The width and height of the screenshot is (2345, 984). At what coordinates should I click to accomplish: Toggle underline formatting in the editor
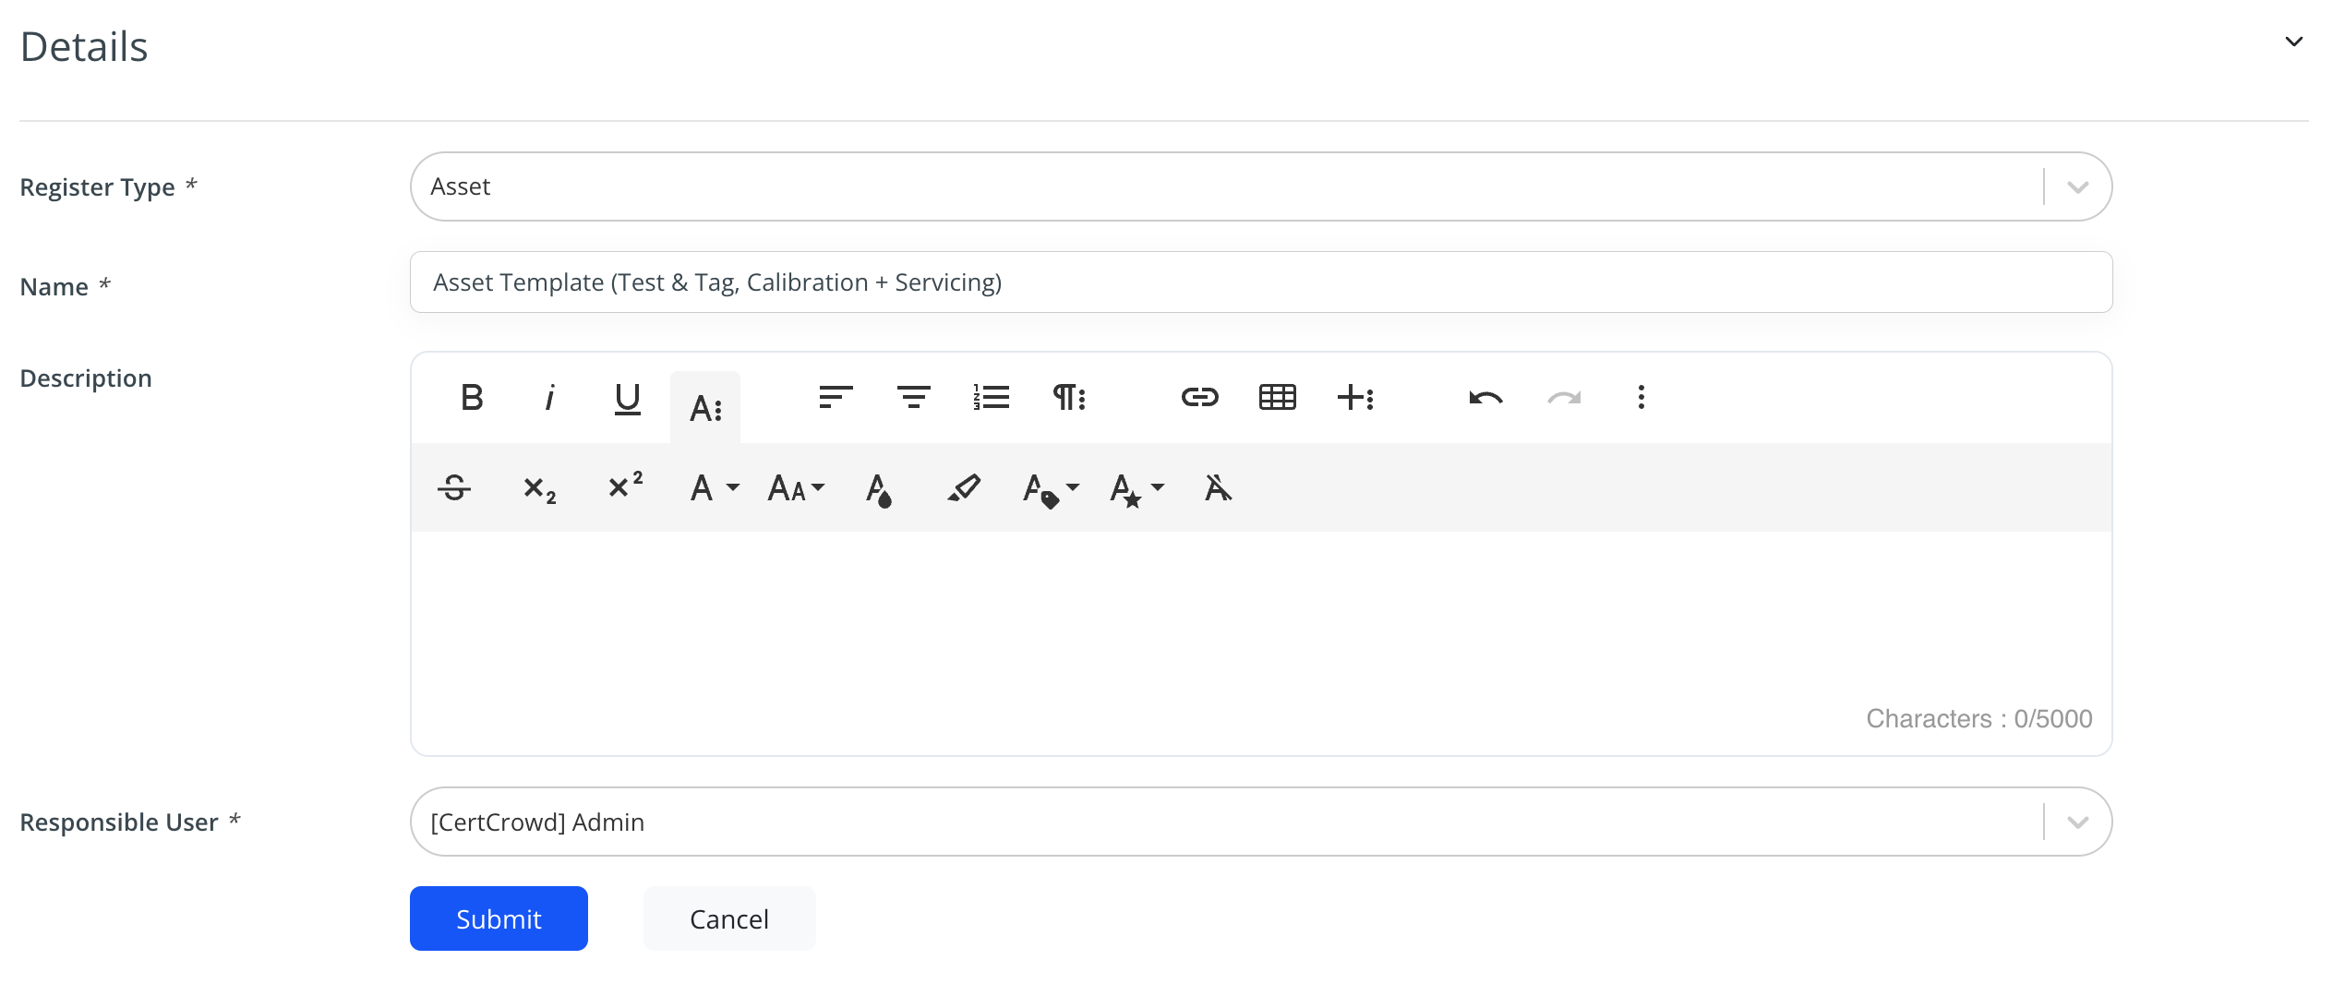pos(628,398)
